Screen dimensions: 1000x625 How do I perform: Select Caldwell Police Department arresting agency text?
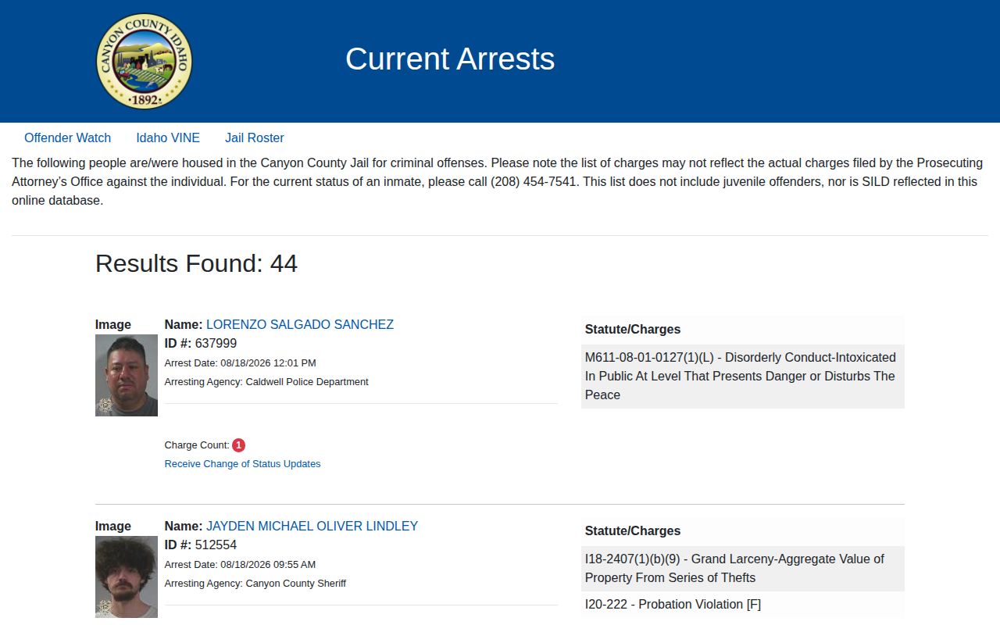click(x=307, y=382)
